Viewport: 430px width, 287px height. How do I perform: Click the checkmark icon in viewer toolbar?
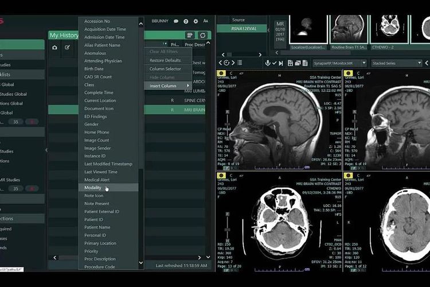point(275,63)
